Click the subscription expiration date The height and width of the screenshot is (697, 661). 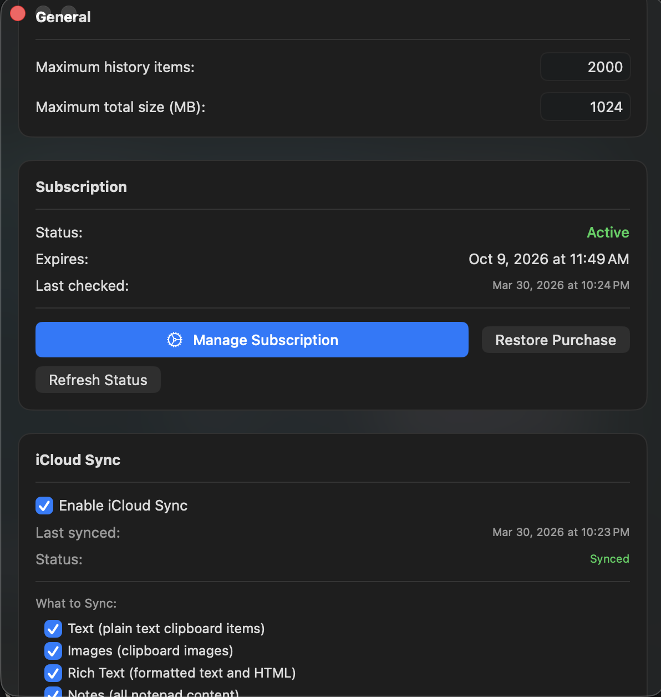[x=548, y=259]
